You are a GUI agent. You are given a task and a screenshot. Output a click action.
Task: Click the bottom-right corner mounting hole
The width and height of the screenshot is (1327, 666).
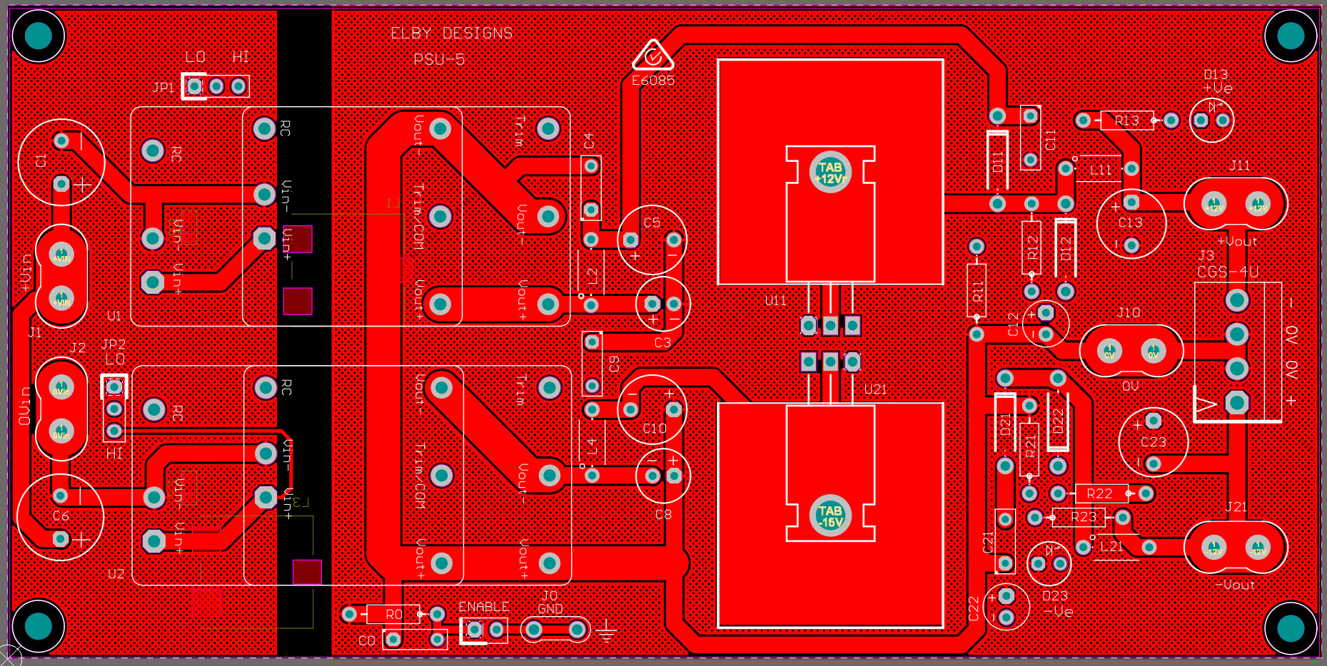click(x=1290, y=628)
